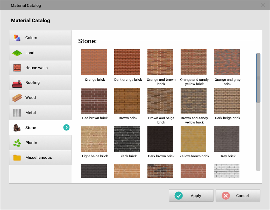Select the Metal category icon

click(x=17, y=113)
